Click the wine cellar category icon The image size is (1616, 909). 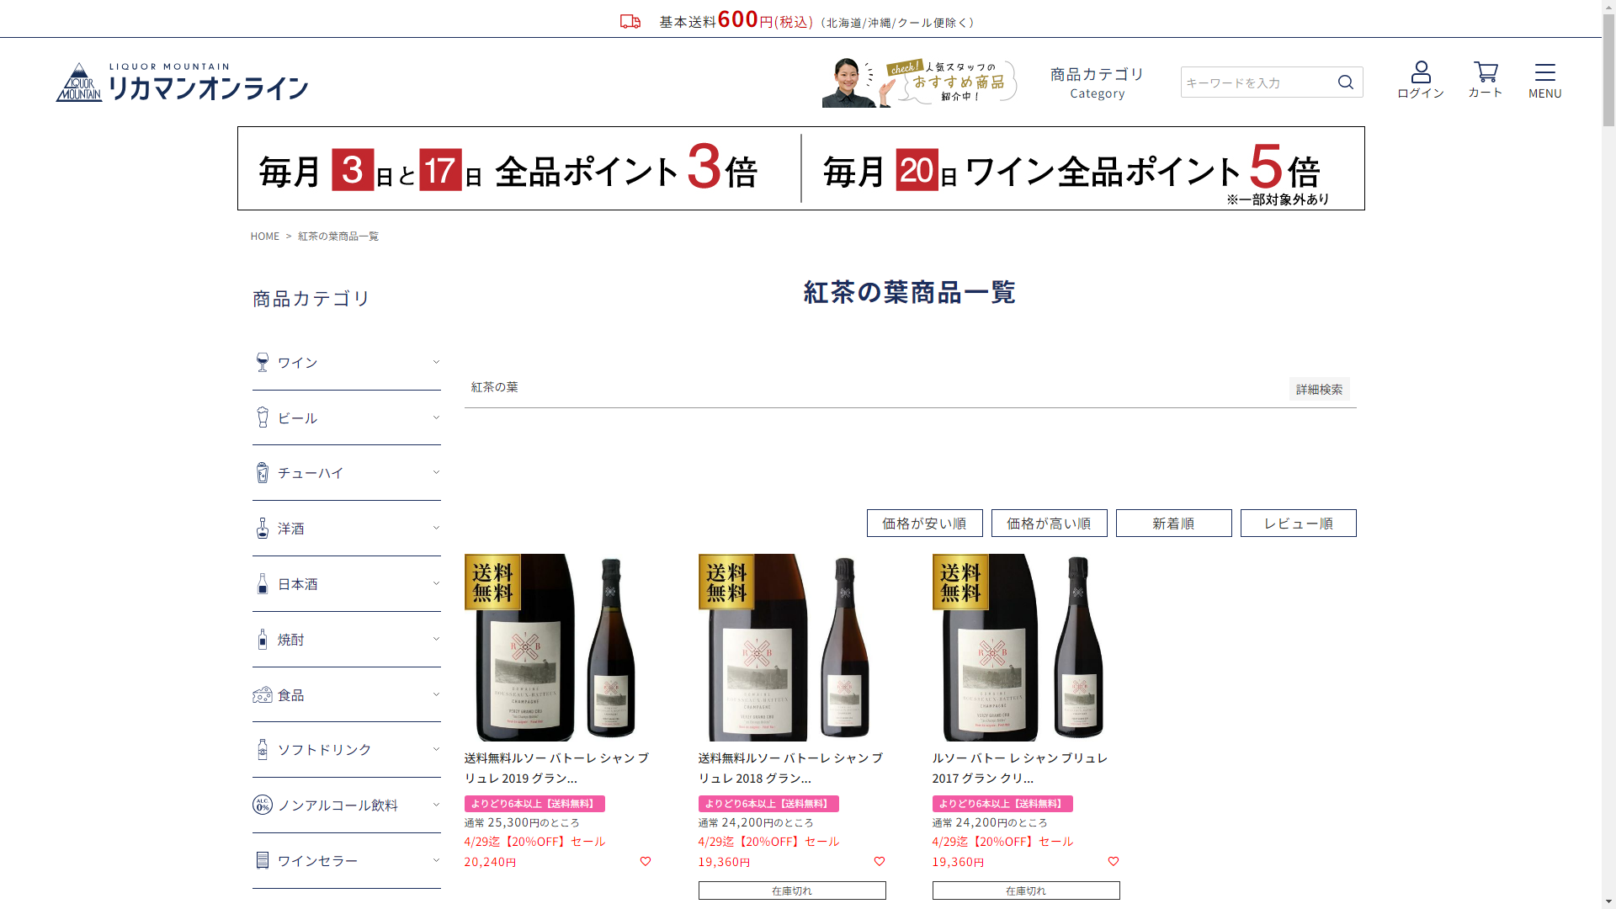click(263, 860)
